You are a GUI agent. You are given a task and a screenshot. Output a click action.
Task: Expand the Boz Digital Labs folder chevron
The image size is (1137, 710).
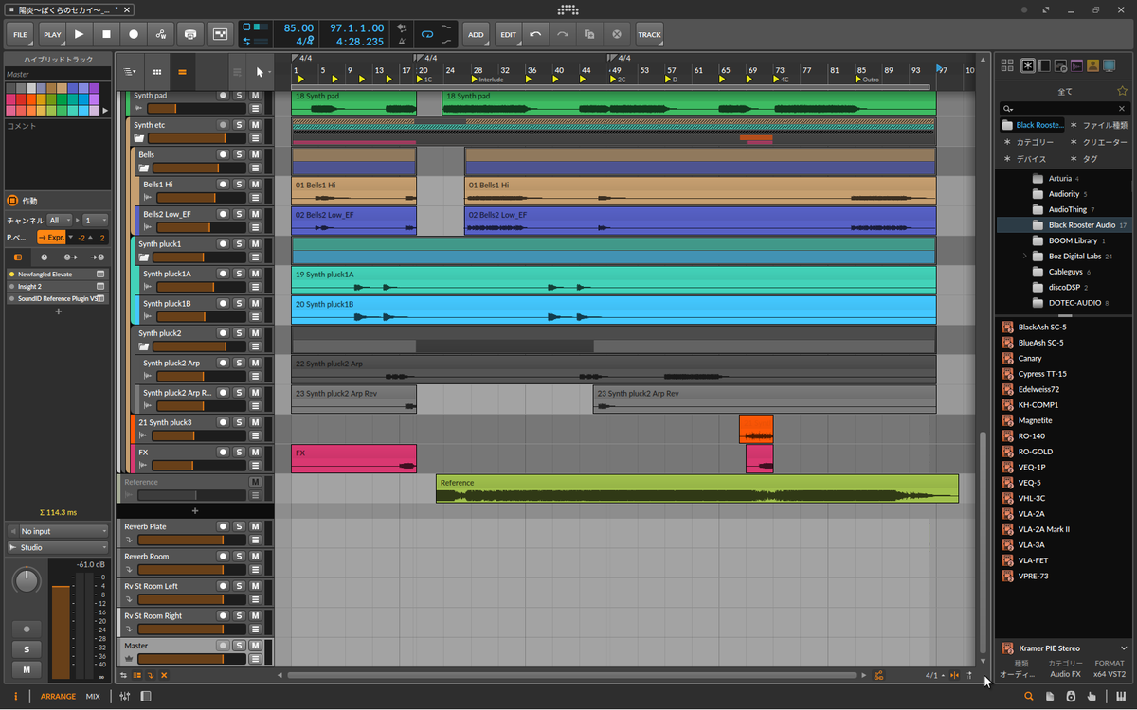tap(1025, 257)
